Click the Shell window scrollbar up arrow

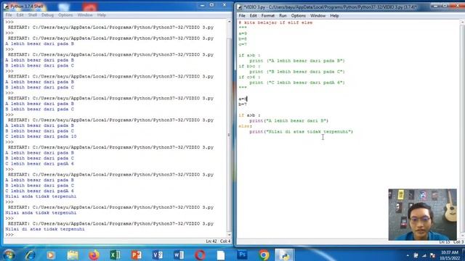[229, 22]
